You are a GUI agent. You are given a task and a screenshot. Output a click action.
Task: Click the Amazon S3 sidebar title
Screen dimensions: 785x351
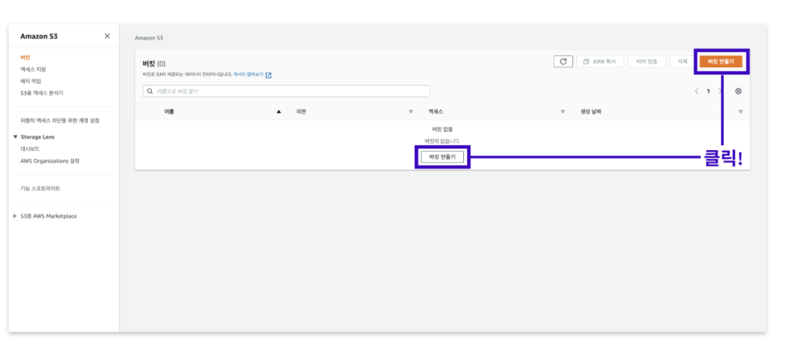coord(39,36)
